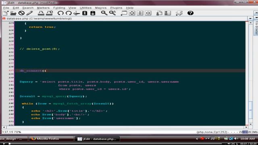Open the Markers menu

click(x=43, y=8)
